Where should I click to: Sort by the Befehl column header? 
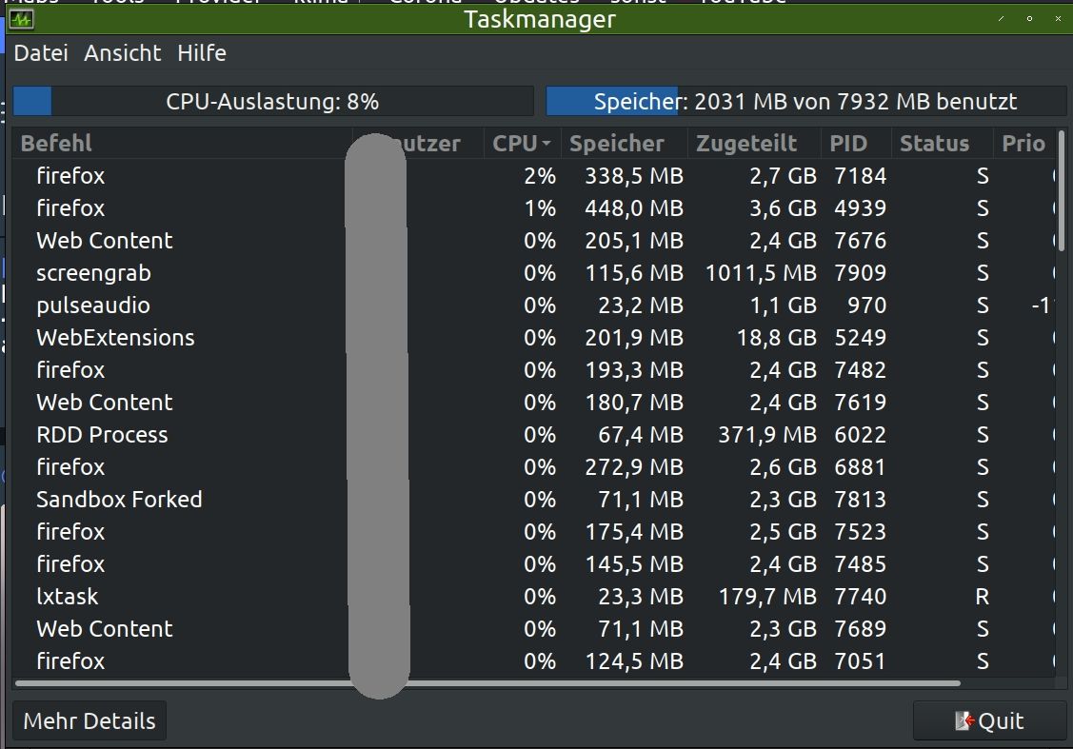[x=182, y=144]
